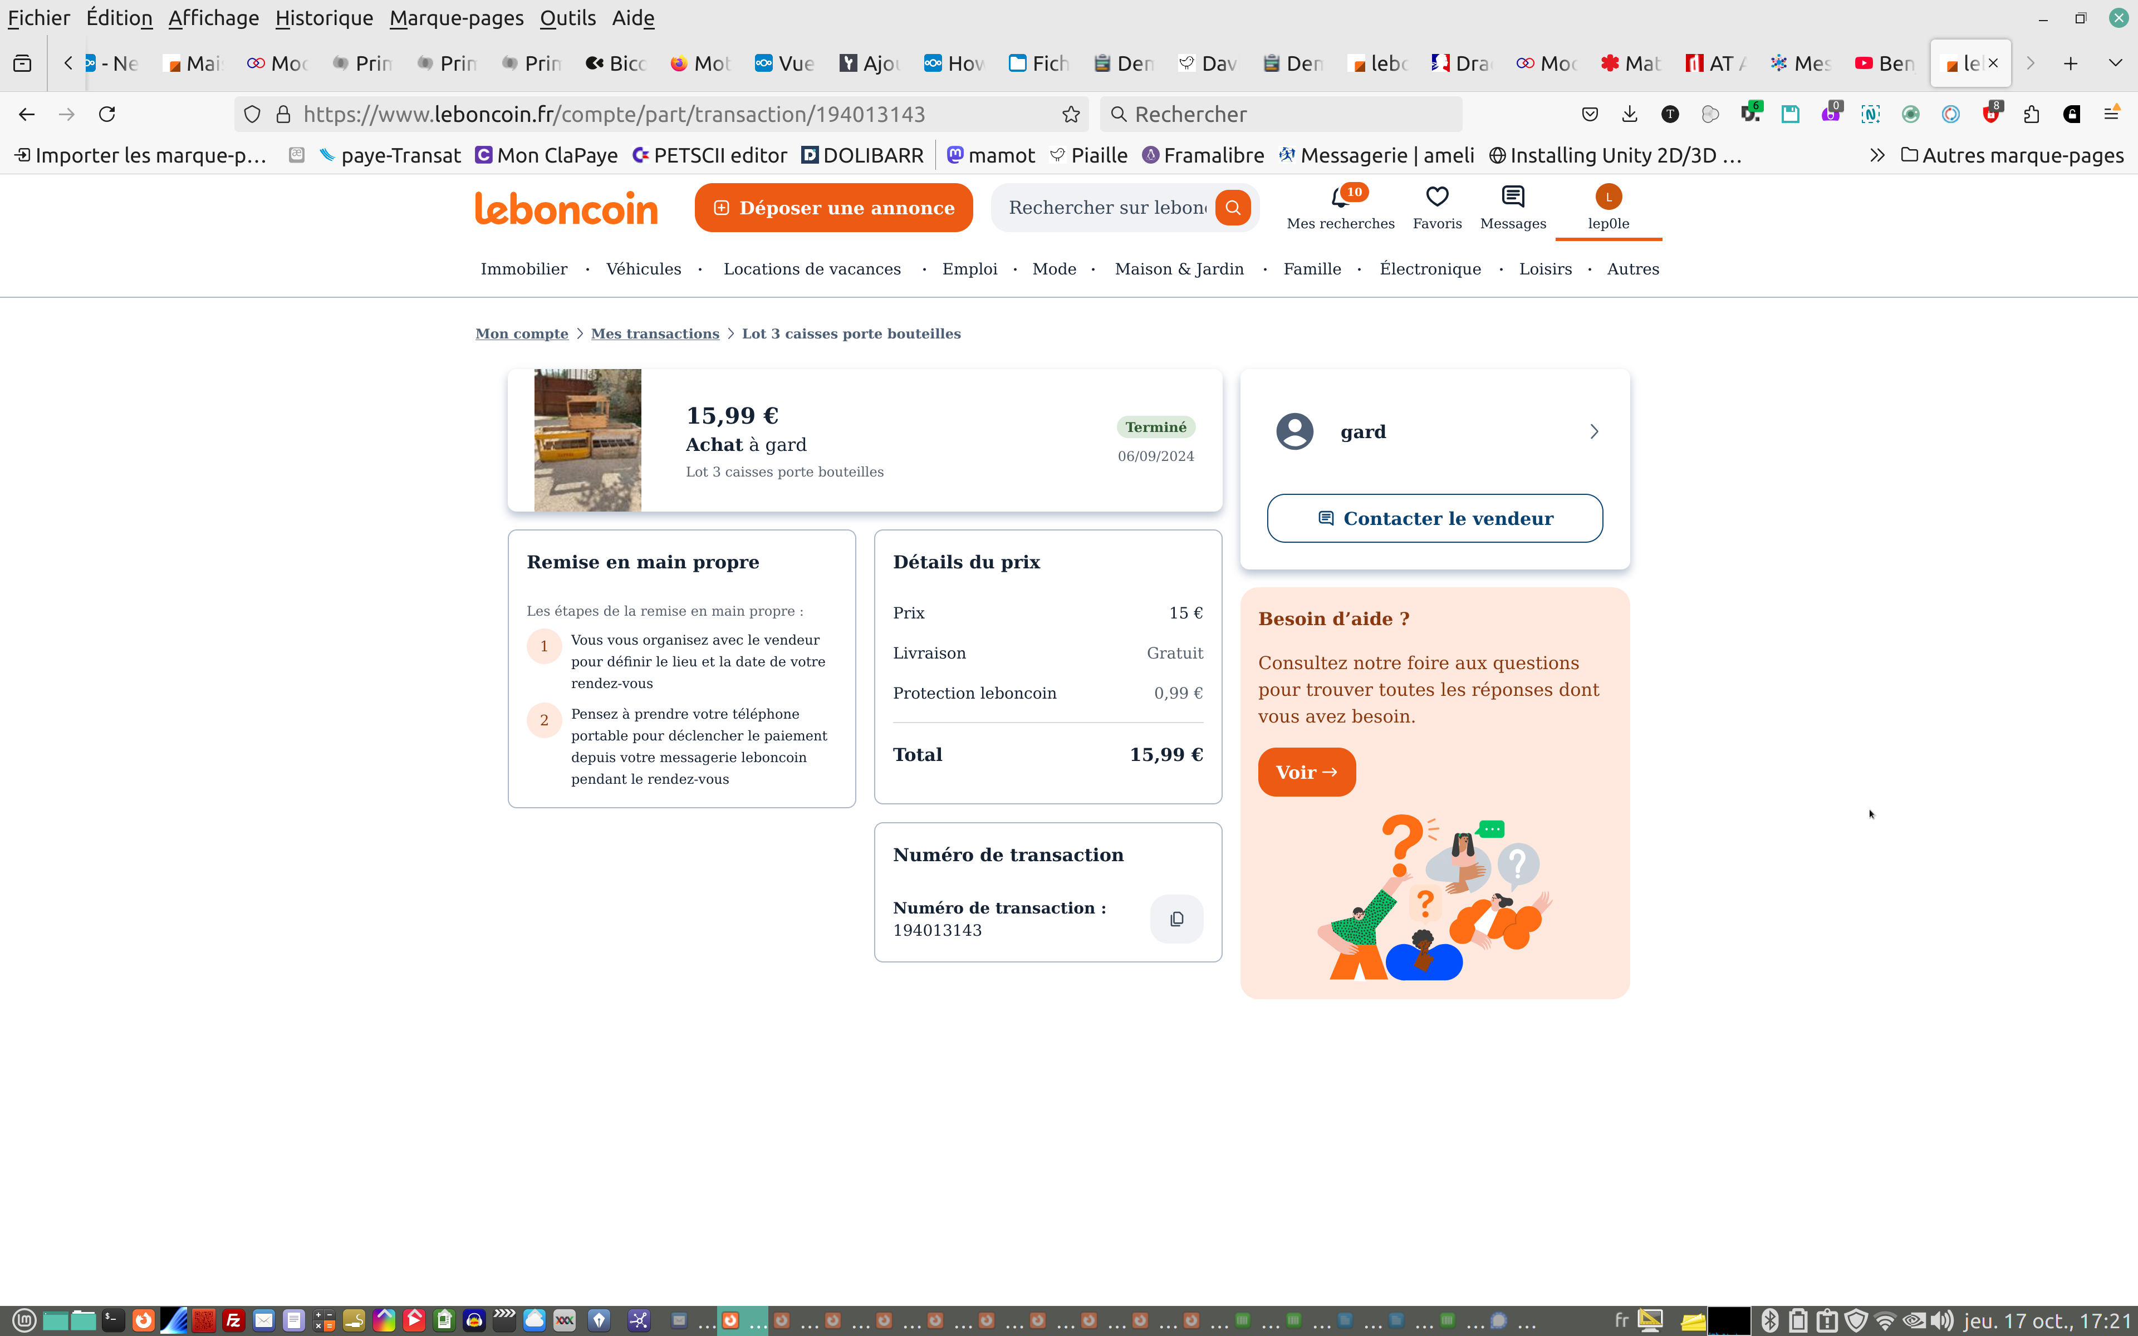Click the orange search magnifier icon
Image resolution: width=2138 pixels, height=1336 pixels.
[1233, 208]
